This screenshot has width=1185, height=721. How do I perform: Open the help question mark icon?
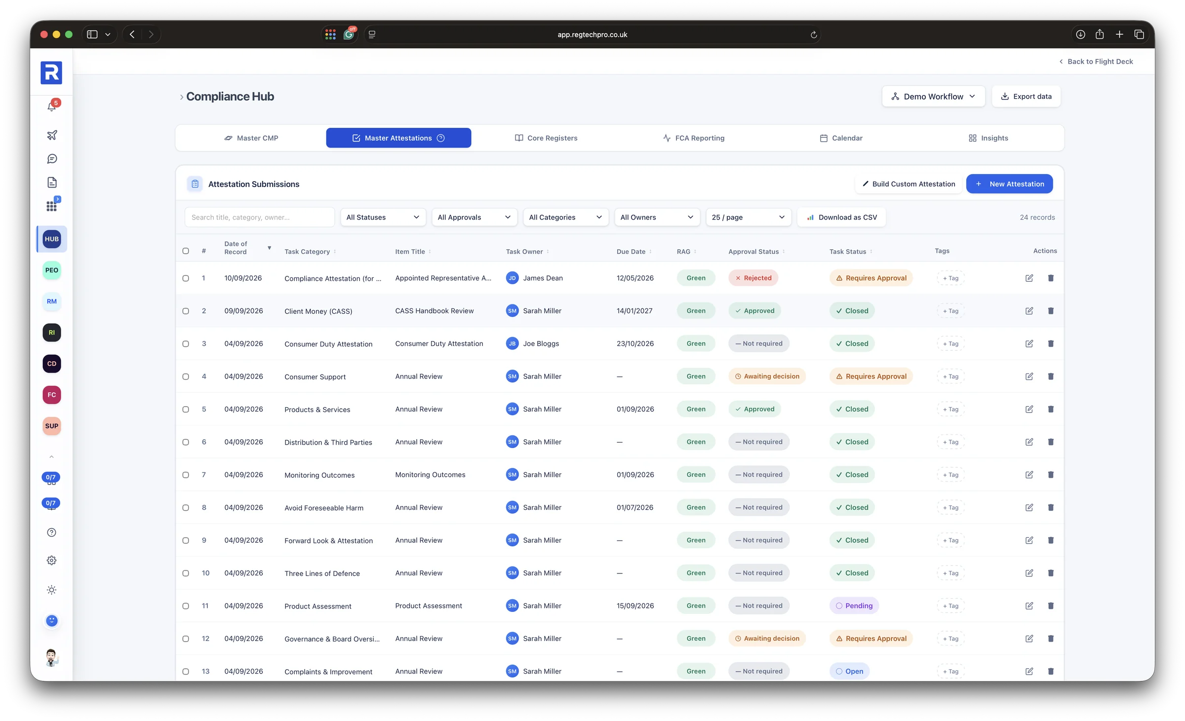click(52, 532)
